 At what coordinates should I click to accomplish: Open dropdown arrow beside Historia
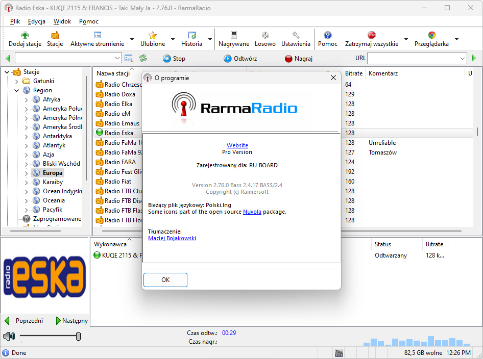(x=210, y=39)
